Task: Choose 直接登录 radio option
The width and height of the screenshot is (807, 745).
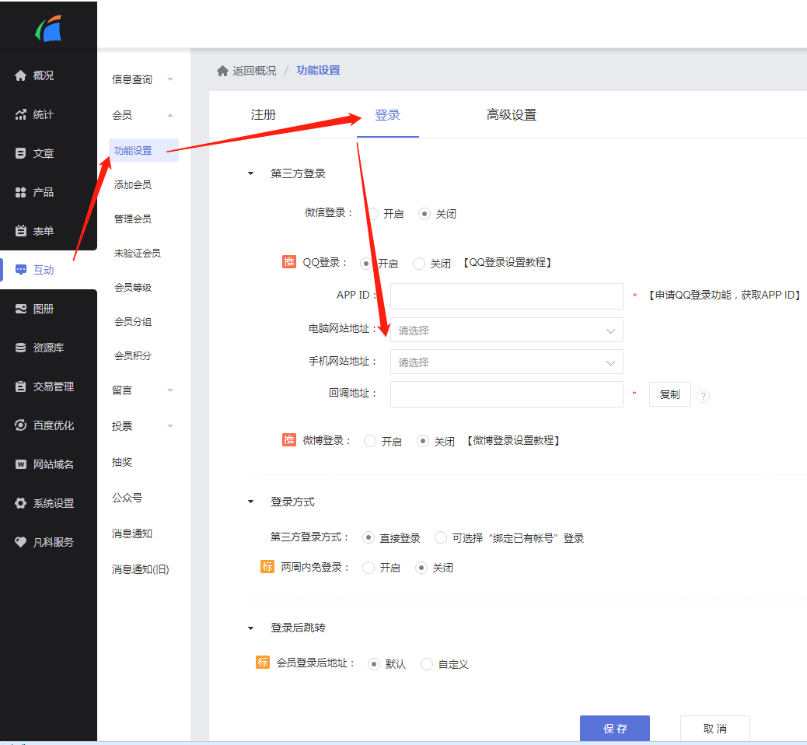Action: 368,538
